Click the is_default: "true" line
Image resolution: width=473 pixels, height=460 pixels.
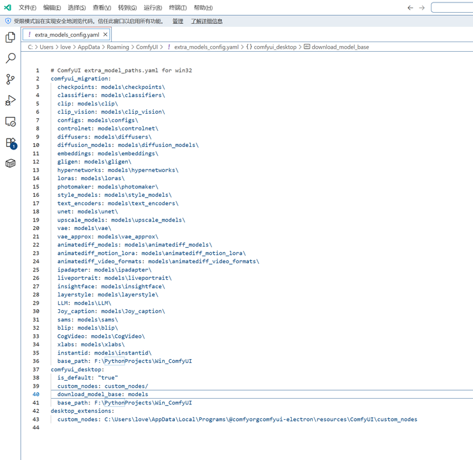click(x=88, y=378)
